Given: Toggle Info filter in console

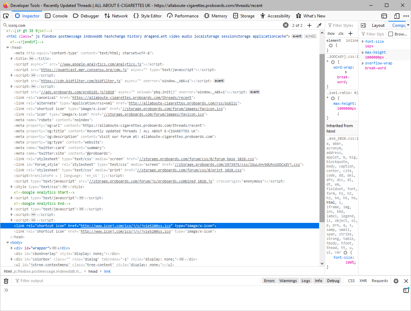Looking at the screenshot, I should (318, 281).
